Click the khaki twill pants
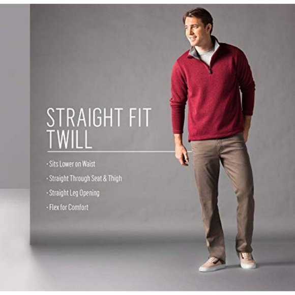 click(222, 196)
